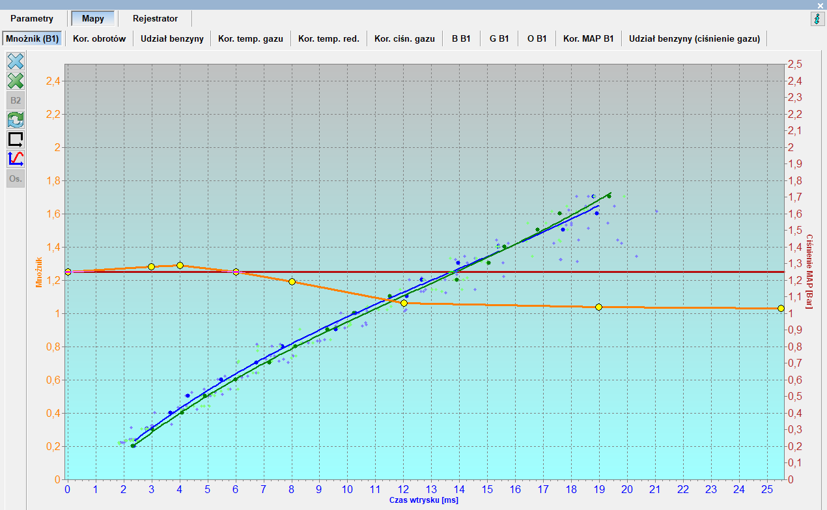Open the Kor. obrotów map tab
The height and width of the screenshot is (510, 827).
tap(99, 38)
